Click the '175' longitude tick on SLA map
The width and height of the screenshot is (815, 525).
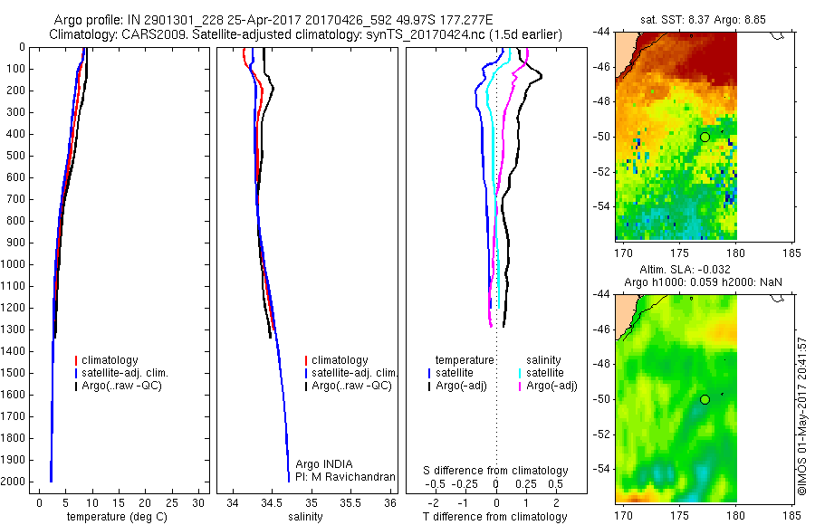click(679, 516)
